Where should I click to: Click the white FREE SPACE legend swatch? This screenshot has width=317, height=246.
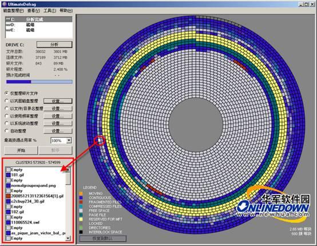[81, 211]
